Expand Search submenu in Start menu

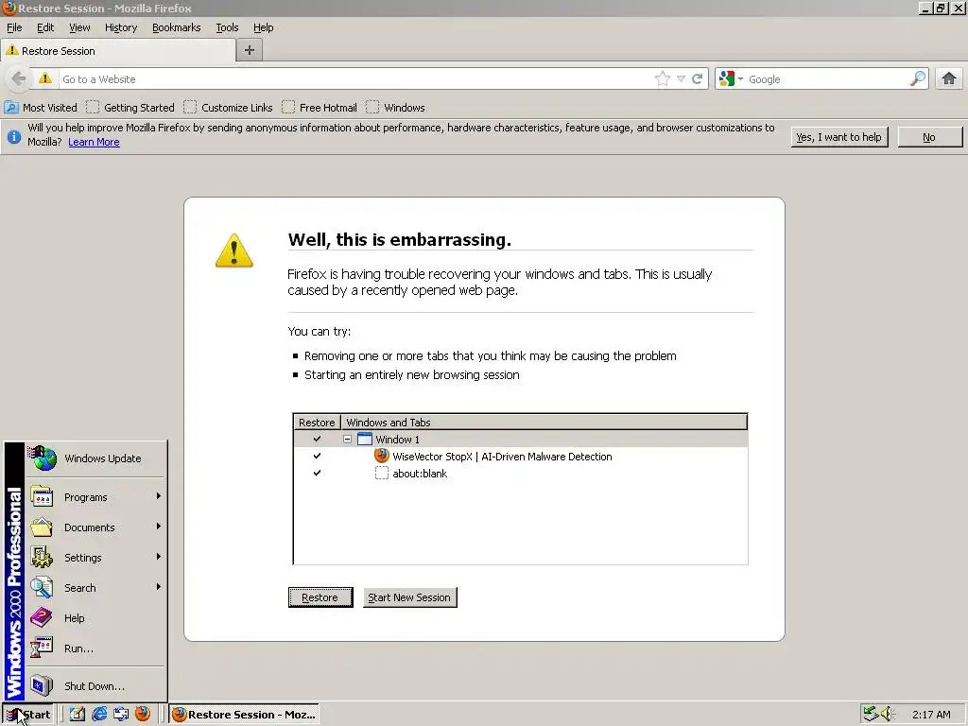(x=96, y=588)
